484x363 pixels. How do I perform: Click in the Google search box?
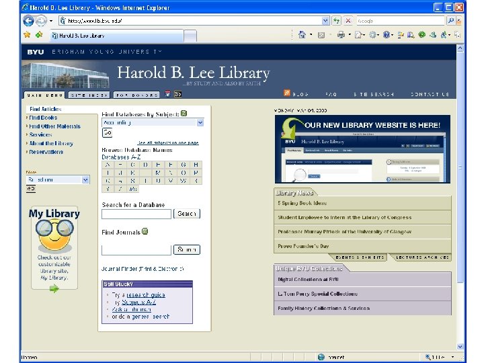pos(401,21)
